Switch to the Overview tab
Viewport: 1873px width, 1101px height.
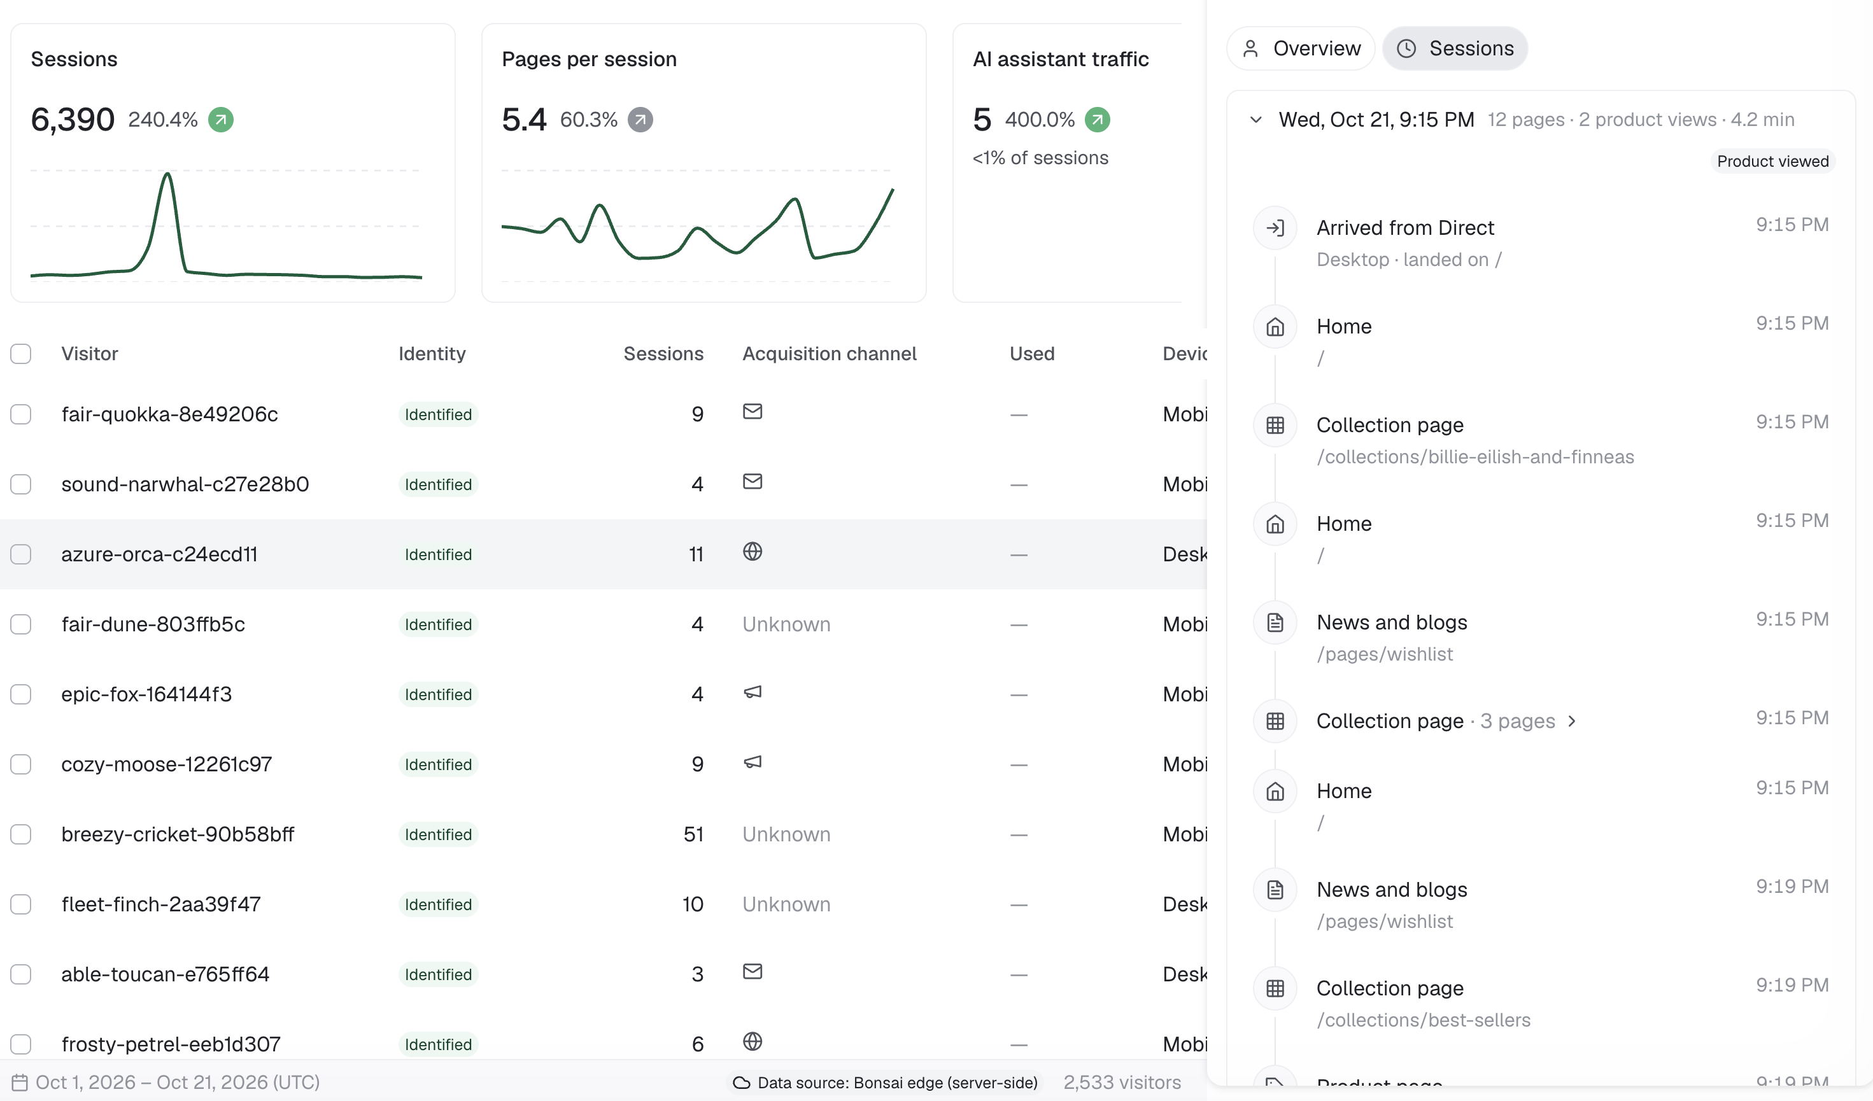(1301, 48)
